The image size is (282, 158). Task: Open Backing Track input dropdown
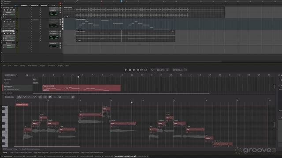(x=54, y=8)
